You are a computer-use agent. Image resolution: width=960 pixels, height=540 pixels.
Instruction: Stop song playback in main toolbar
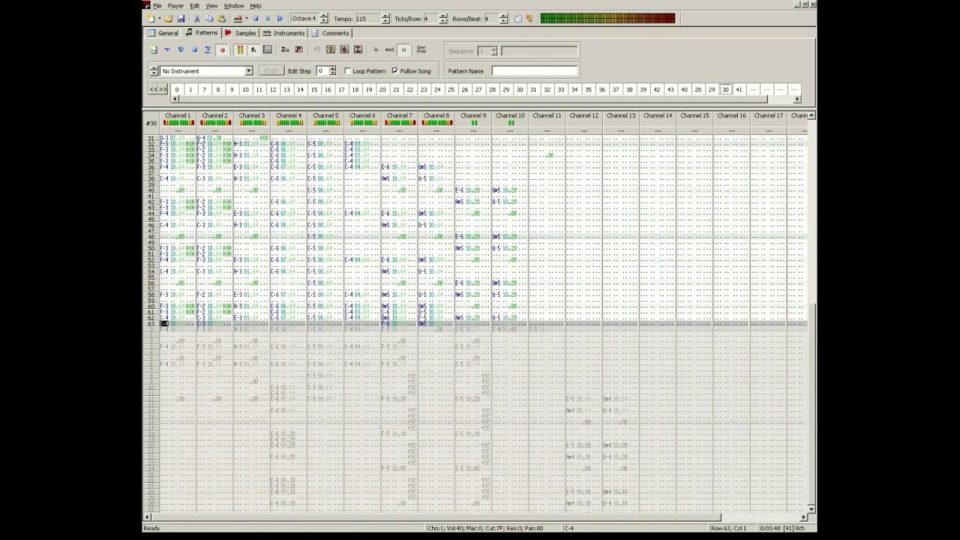click(x=256, y=19)
